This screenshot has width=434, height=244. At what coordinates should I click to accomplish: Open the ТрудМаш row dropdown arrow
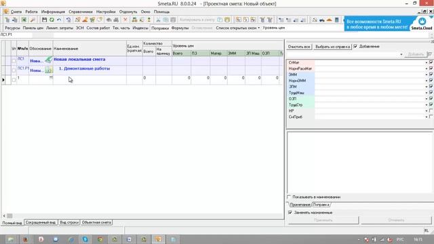tap(427, 93)
